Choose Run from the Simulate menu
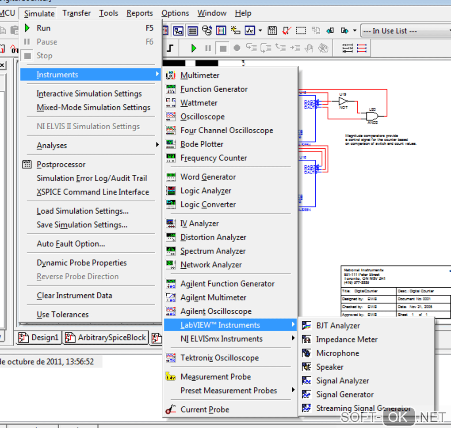Viewport: 451px width, 428px height. click(x=91, y=28)
